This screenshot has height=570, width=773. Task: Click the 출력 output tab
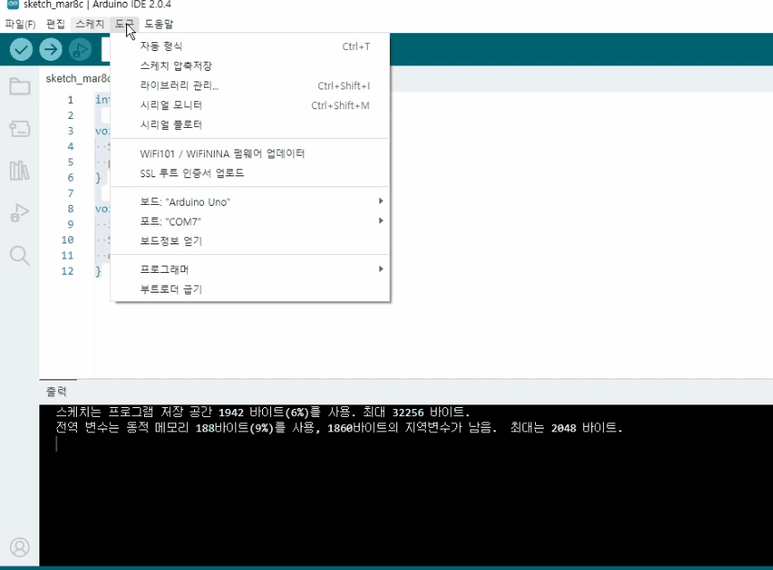(56, 392)
